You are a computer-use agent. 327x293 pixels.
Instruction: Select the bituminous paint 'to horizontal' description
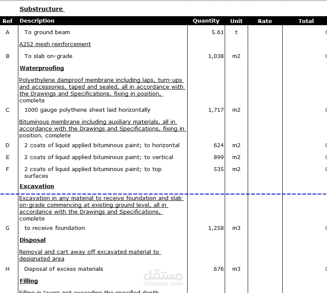[102, 145]
